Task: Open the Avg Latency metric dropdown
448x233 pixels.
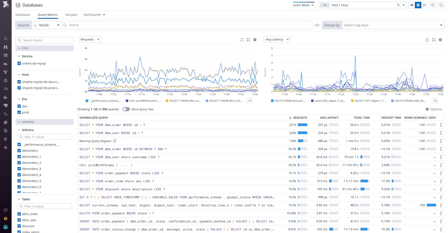Action: [277, 39]
